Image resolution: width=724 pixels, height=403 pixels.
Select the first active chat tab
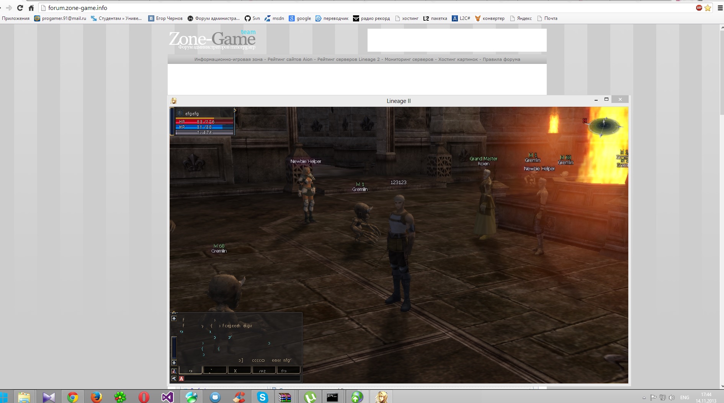click(191, 370)
